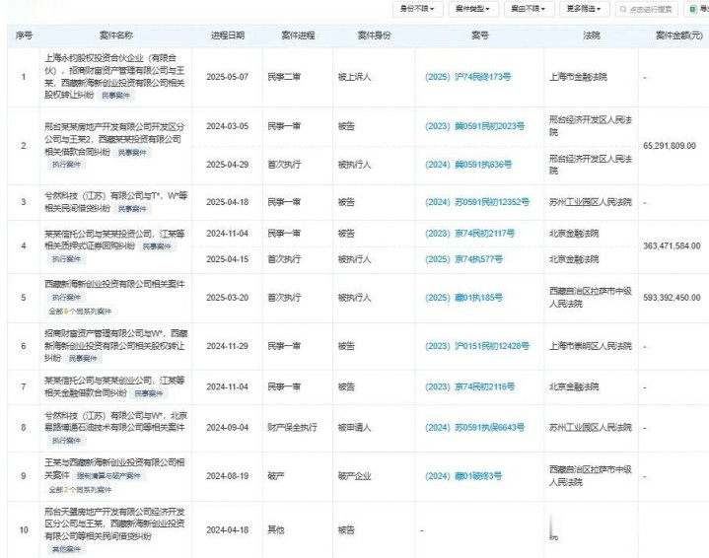Click 被申请人 identity cell in row 8

[355, 427]
